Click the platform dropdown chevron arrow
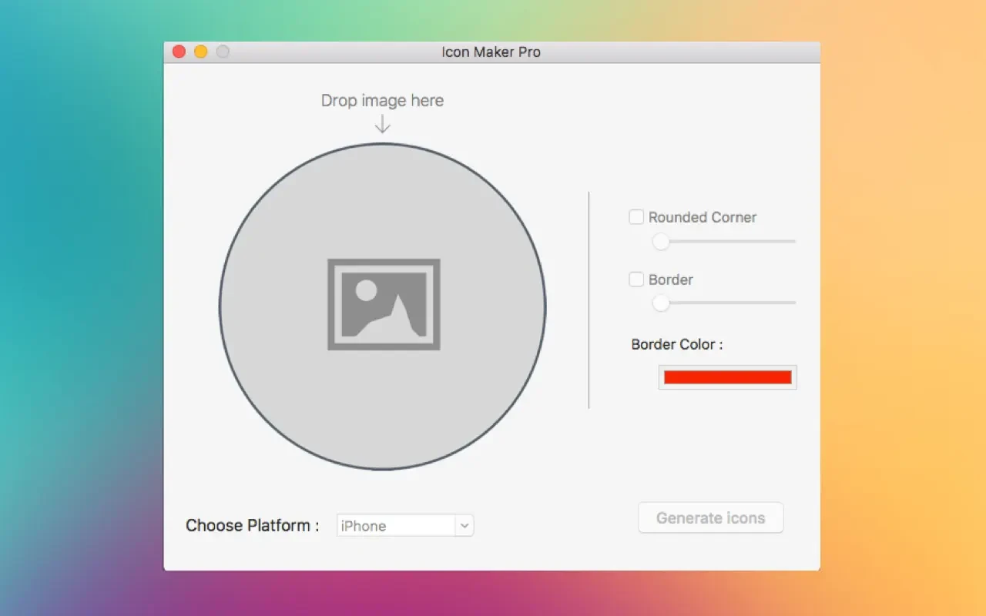The width and height of the screenshot is (986, 616). point(464,524)
